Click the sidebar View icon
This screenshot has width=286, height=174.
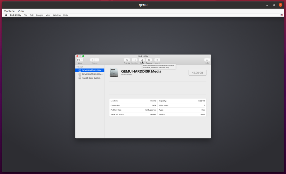click(78, 60)
